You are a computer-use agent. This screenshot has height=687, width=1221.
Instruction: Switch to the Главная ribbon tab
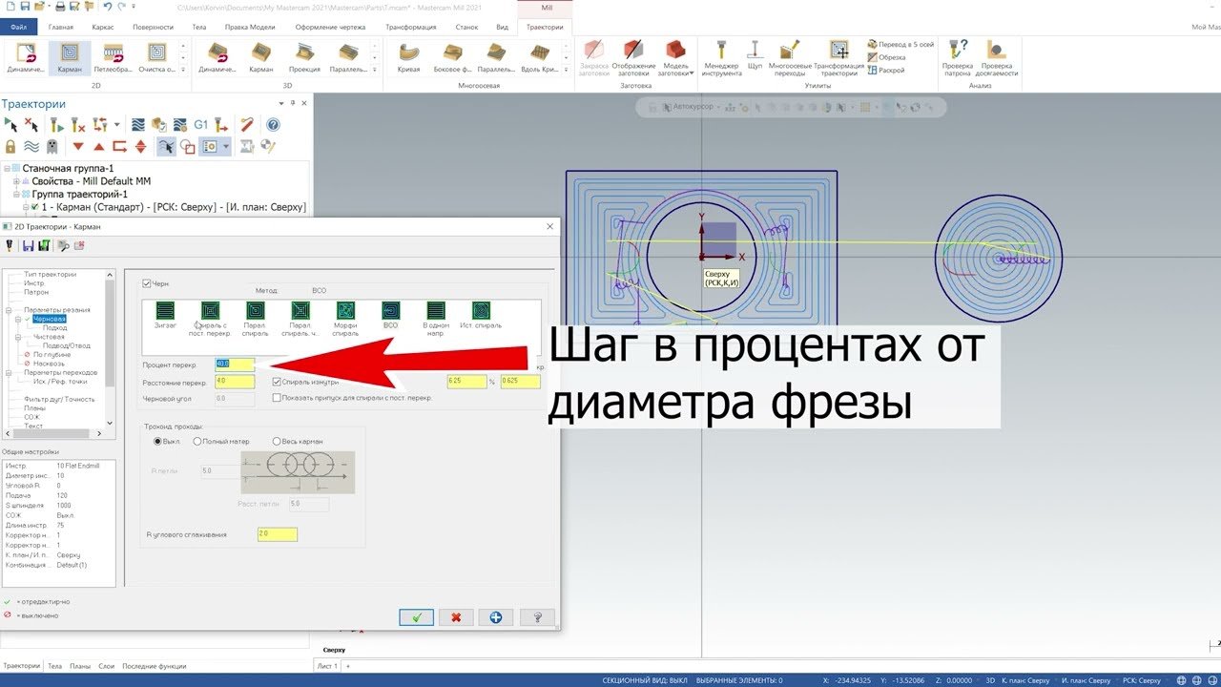[x=61, y=27]
